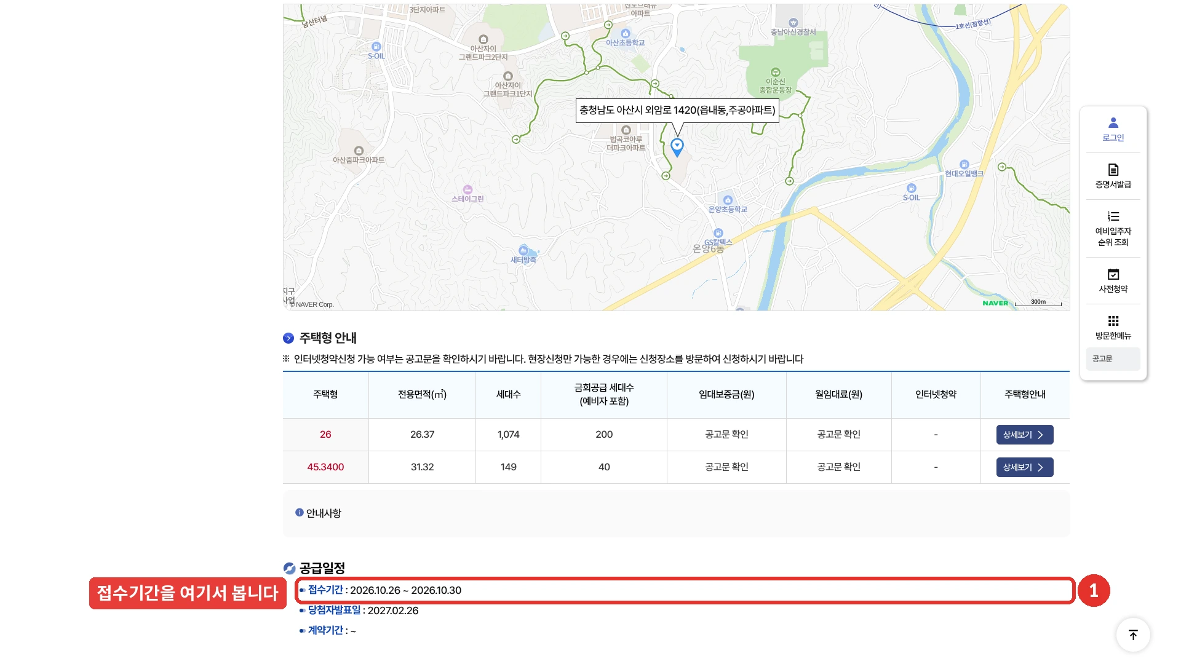
Task: Click the 현대오일뱅크 map marker
Action: coord(964,165)
